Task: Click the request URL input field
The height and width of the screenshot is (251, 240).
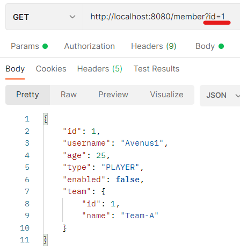Action: pos(162,17)
